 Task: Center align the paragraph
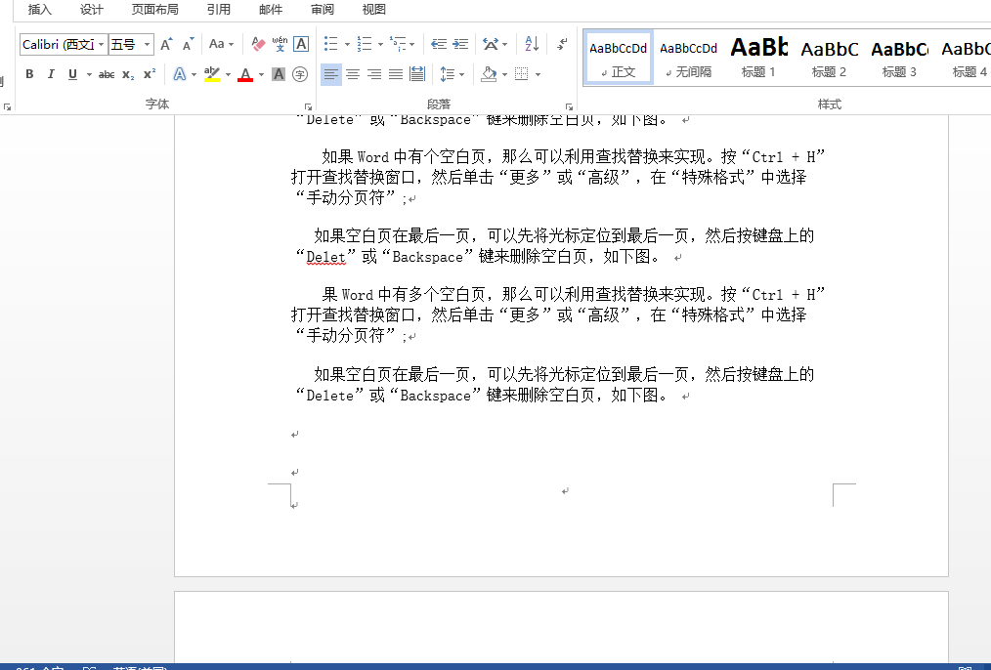(x=353, y=74)
